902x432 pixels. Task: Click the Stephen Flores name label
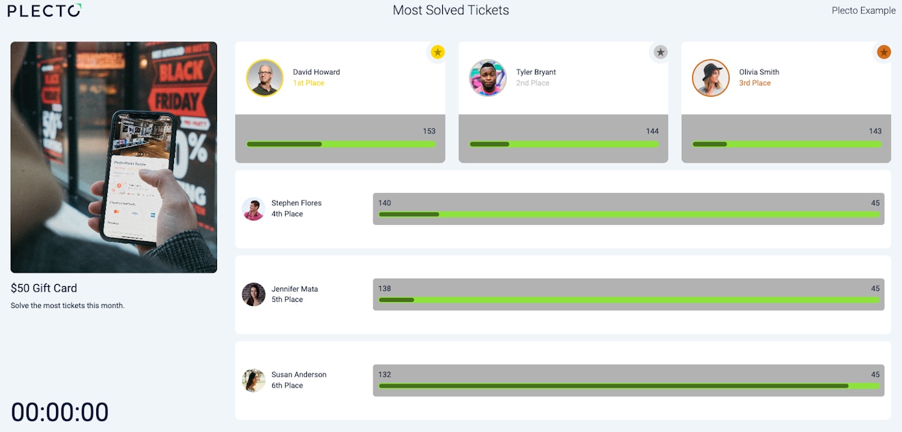tap(296, 203)
